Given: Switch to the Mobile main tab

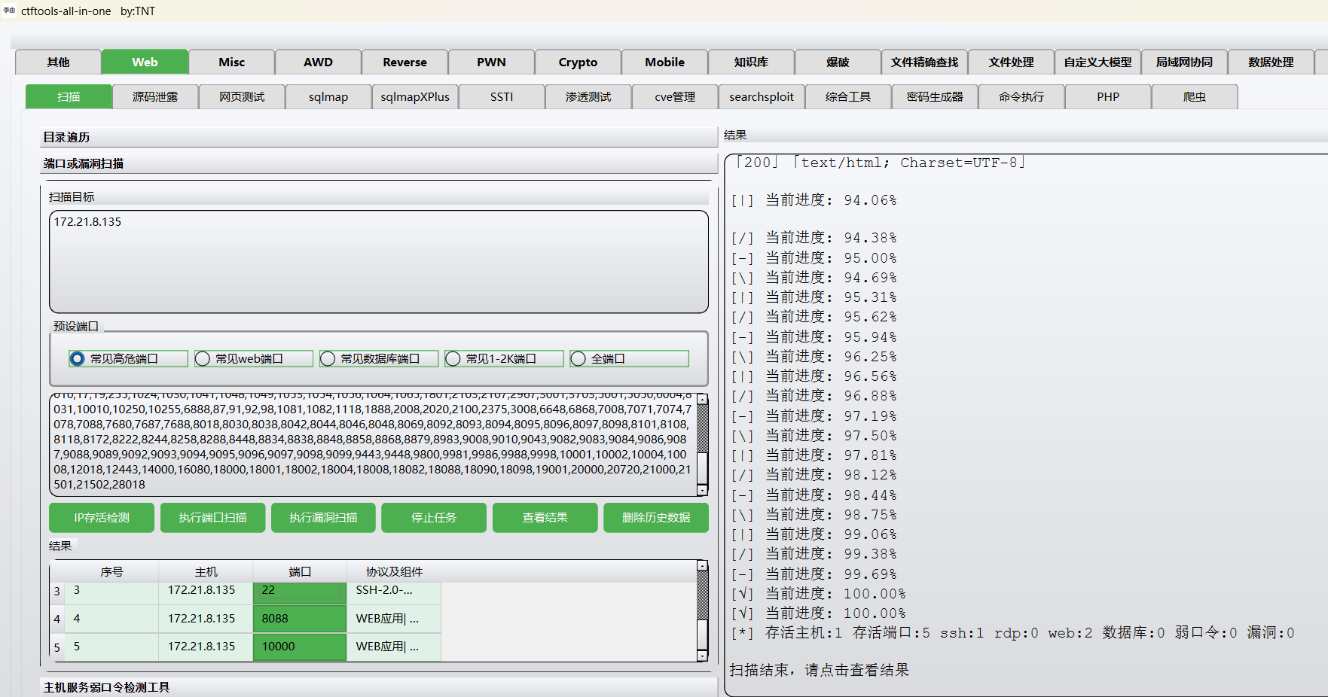Looking at the screenshot, I should [x=664, y=62].
